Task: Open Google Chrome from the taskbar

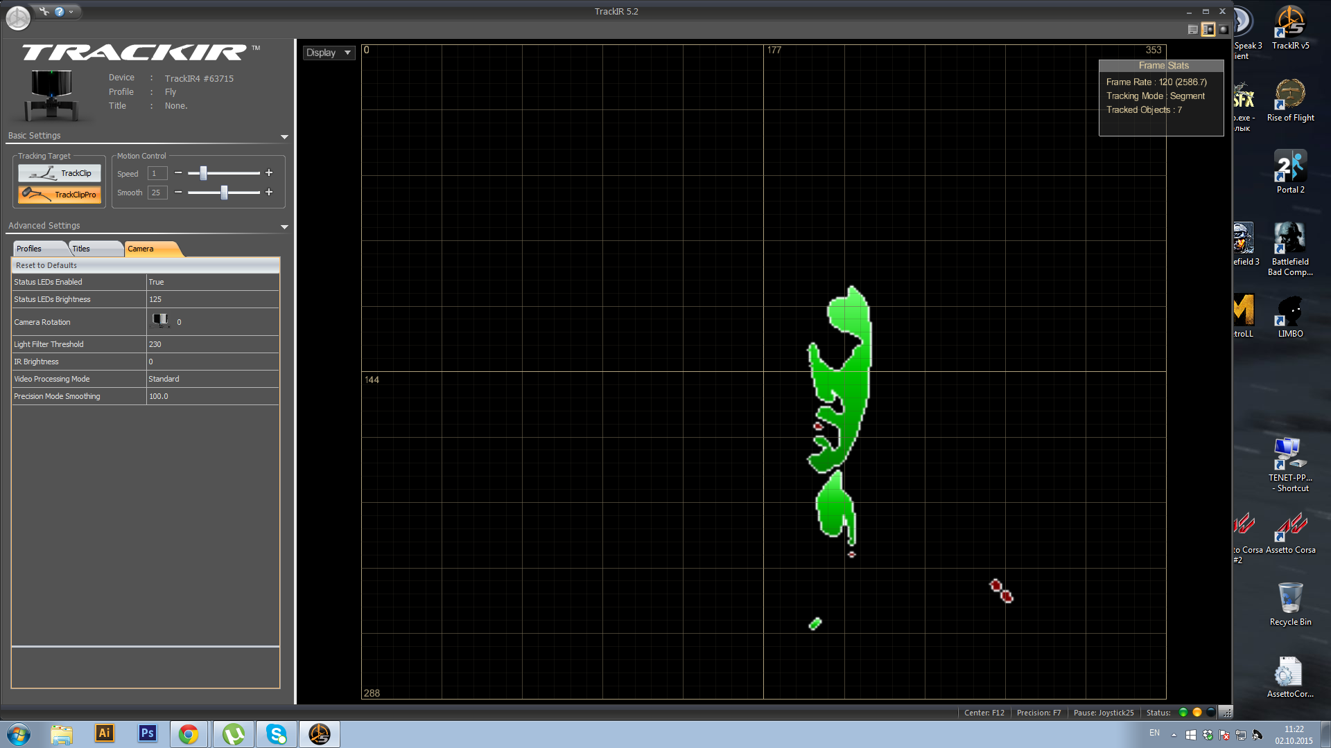Action: click(x=189, y=734)
